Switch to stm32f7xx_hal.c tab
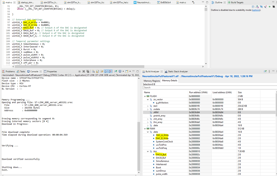The image size is (277, 176). click(x=119, y=2)
